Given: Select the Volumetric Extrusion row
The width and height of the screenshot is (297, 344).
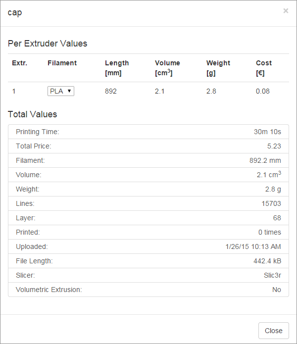Looking at the screenshot, I should pyautogui.click(x=148, y=290).
